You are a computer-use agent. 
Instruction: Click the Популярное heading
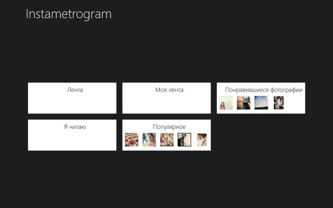coord(169,127)
